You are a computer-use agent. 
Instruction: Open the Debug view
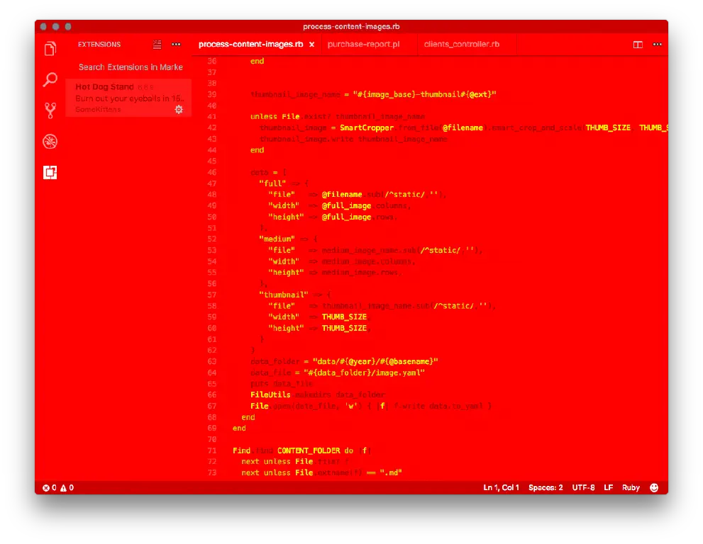[50, 142]
